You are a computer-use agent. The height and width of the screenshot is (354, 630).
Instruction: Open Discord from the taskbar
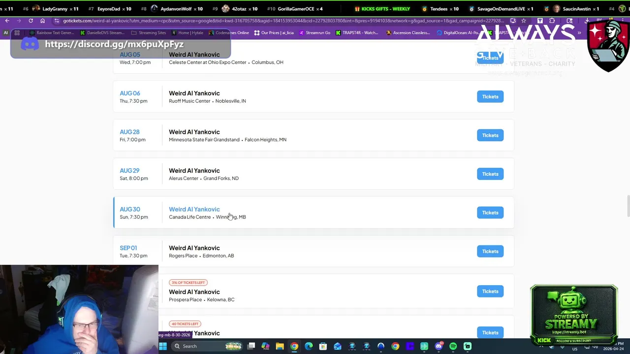click(x=439, y=346)
